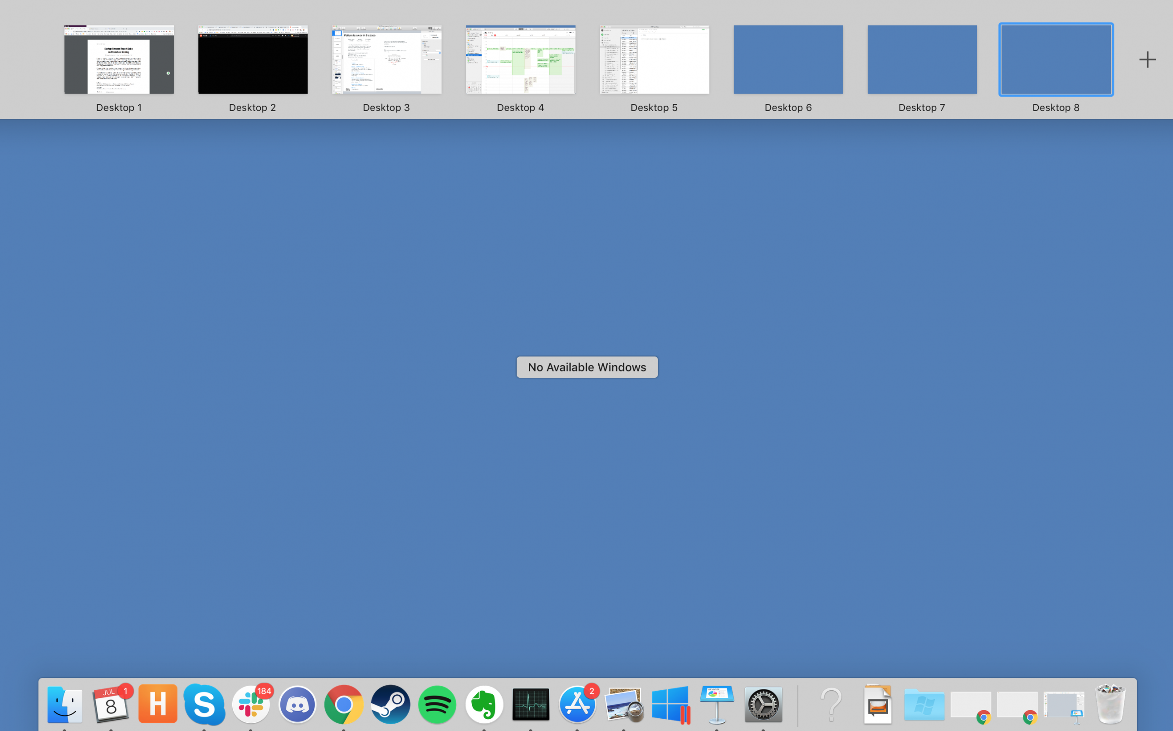Open the Windows folder stack in Dock
This screenshot has width=1173, height=731.
(x=924, y=704)
